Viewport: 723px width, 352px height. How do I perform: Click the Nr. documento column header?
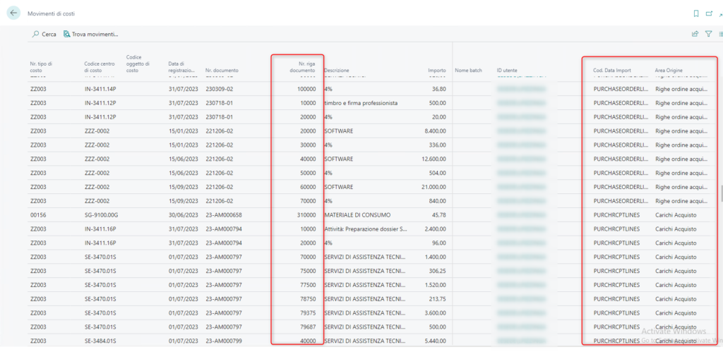point(222,71)
